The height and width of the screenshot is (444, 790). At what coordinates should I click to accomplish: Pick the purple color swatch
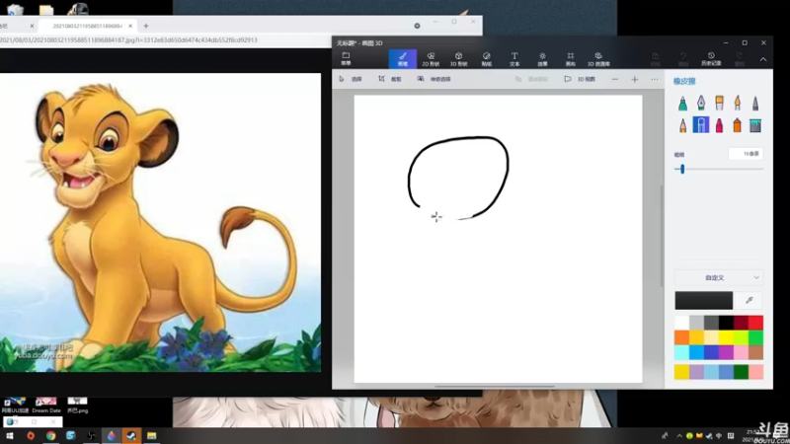click(726, 353)
